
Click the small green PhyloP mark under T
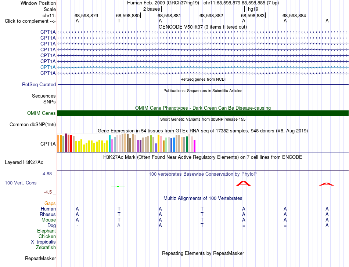click(x=118, y=186)
